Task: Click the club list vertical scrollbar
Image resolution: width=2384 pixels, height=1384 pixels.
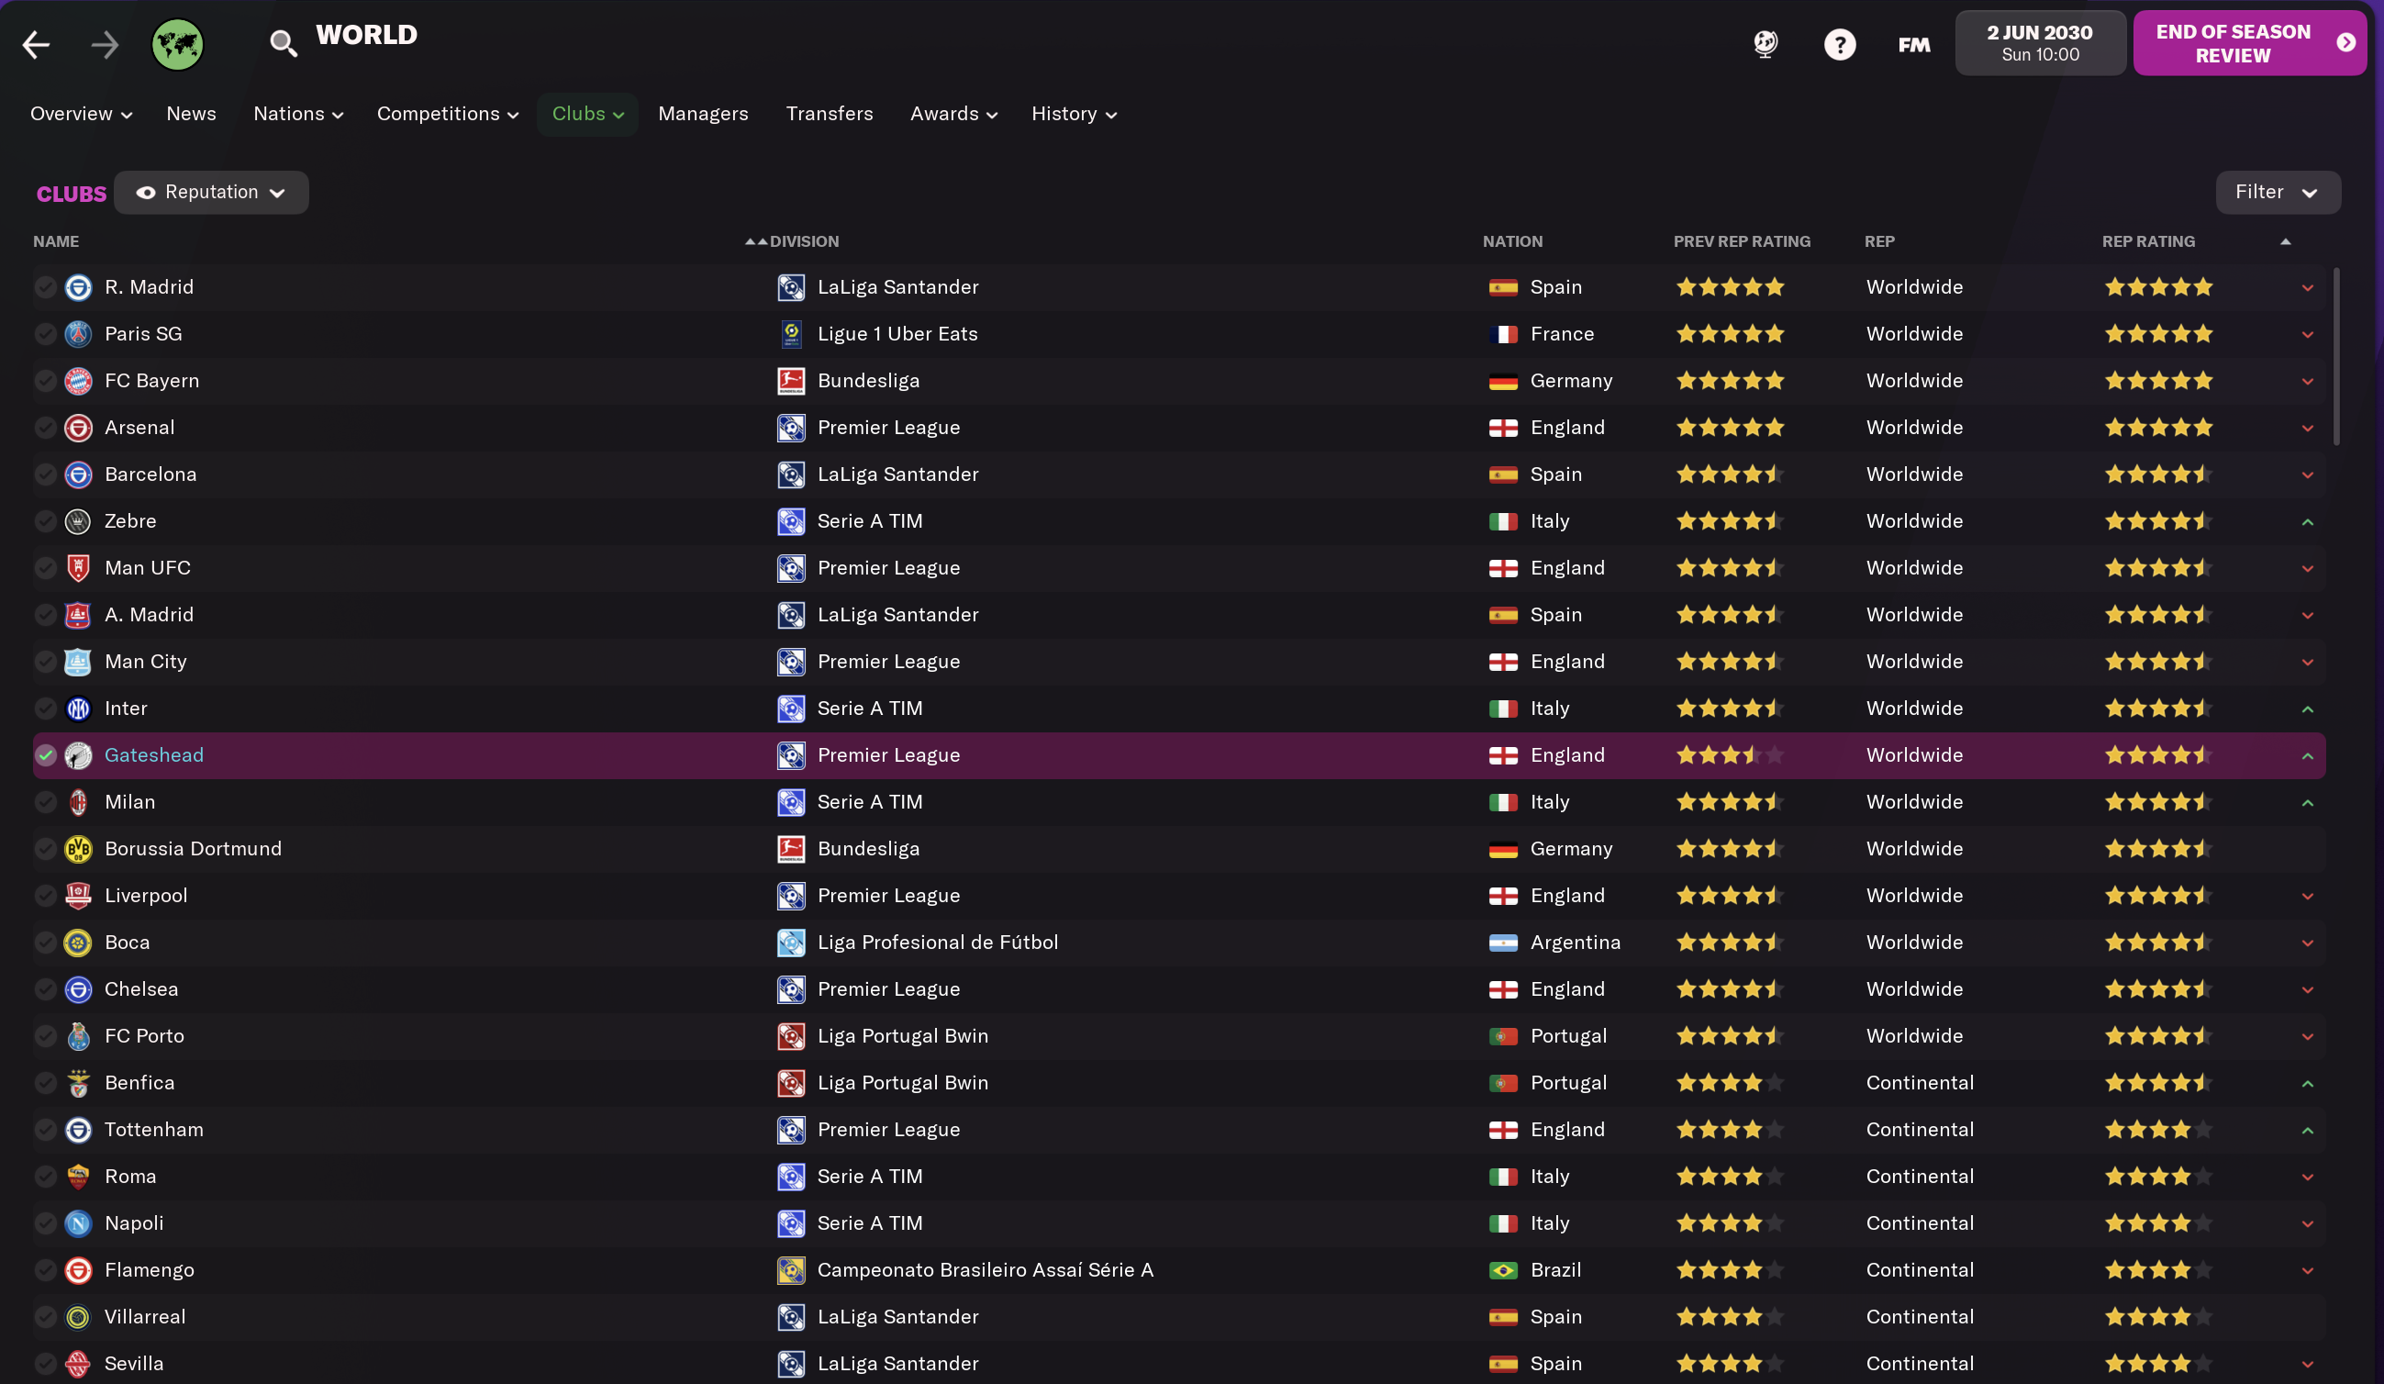Action: click(x=2335, y=357)
